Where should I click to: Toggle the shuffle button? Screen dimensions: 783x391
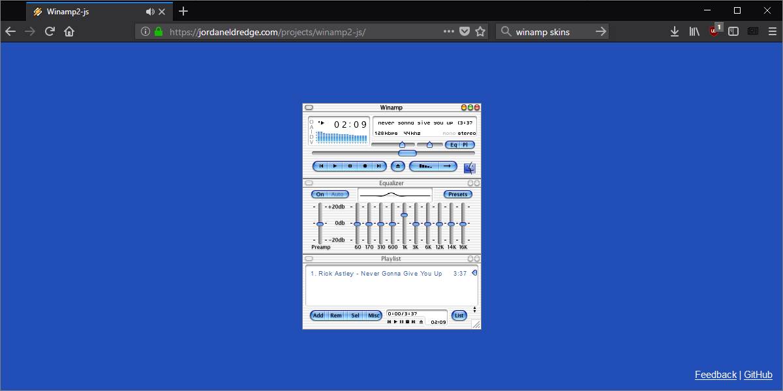[425, 166]
